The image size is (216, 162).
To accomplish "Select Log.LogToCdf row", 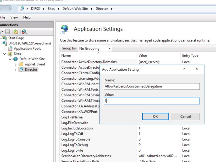I will pos(138,134).
